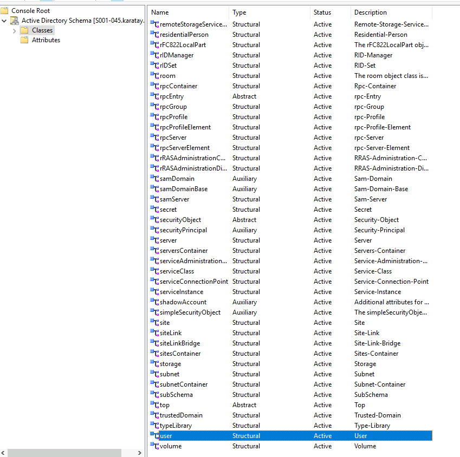The height and width of the screenshot is (457, 460).
Task: Click the user class icon
Action: pyautogui.click(x=154, y=435)
